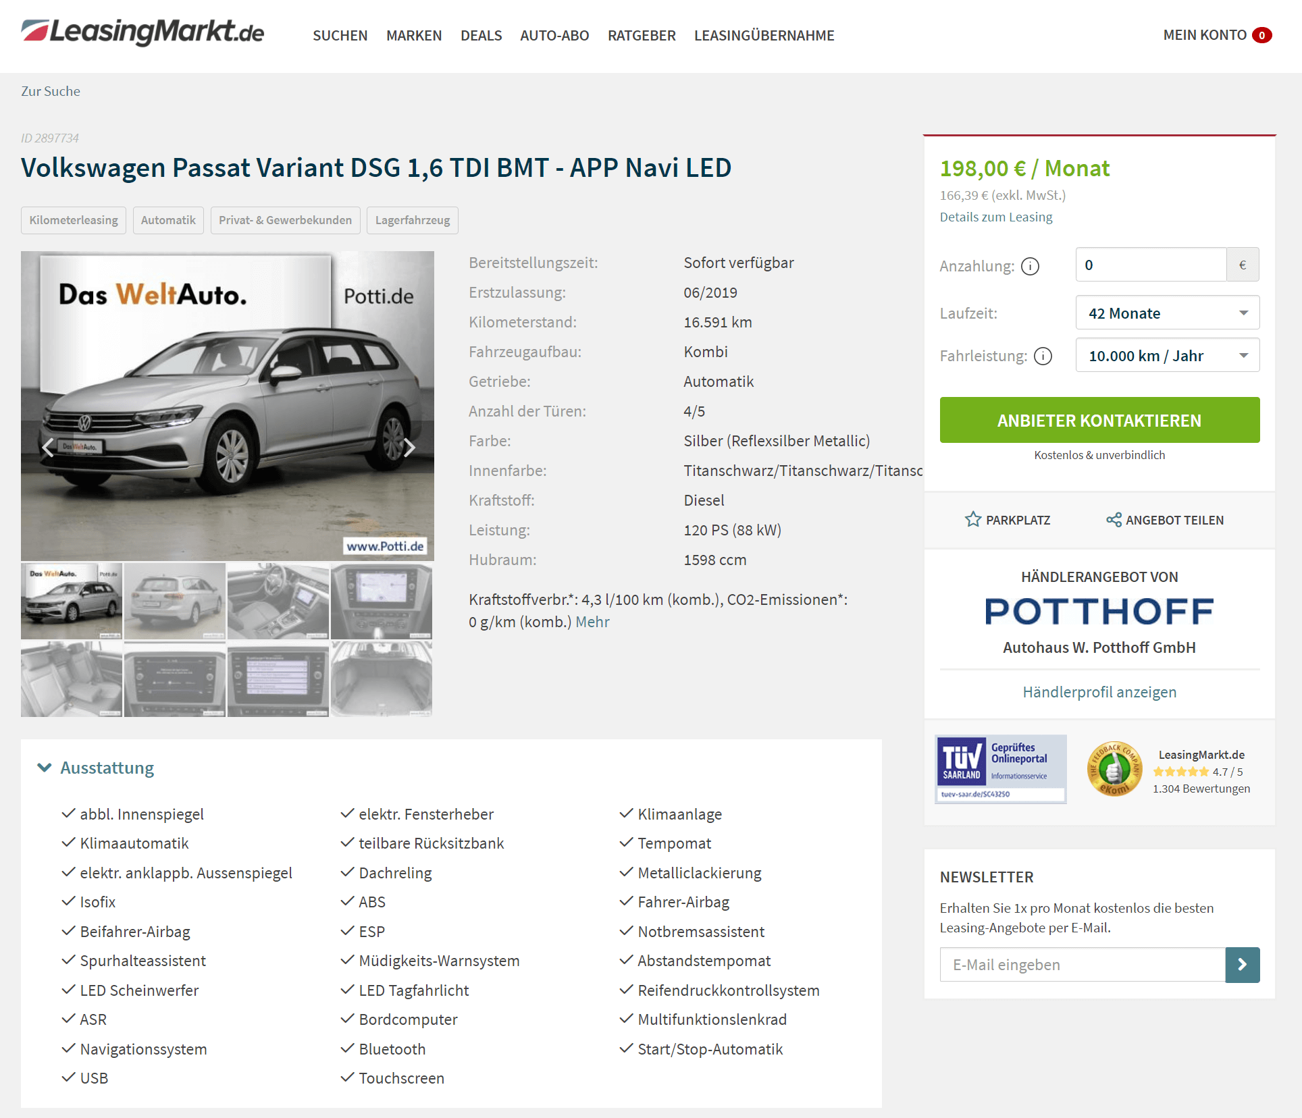Viewport: 1302px width, 1118px height.
Task: Click the LED Scheinwerfer equipment entry
Action: click(x=139, y=990)
